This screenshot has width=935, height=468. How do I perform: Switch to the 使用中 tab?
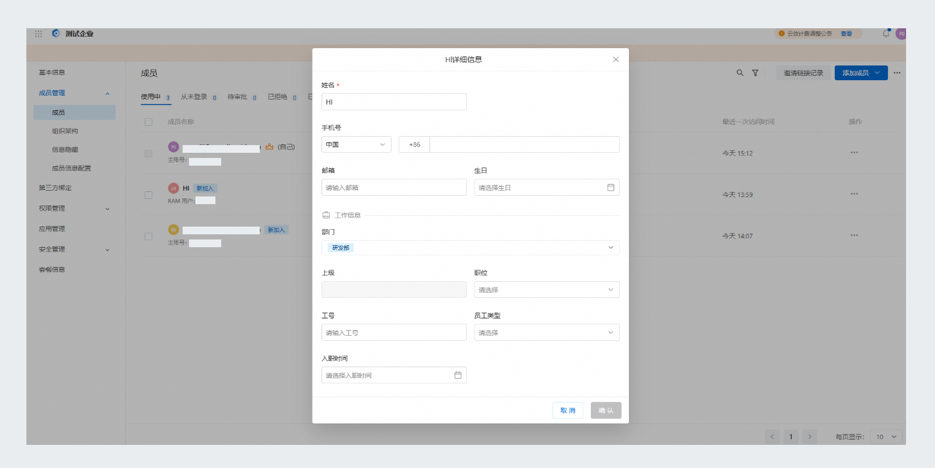point(156,97)
